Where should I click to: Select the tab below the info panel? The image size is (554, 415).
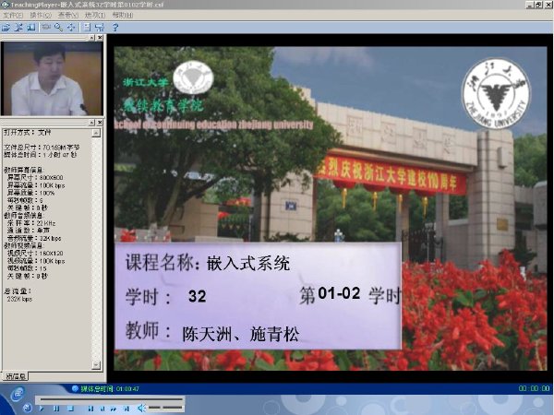coord(16,376)
